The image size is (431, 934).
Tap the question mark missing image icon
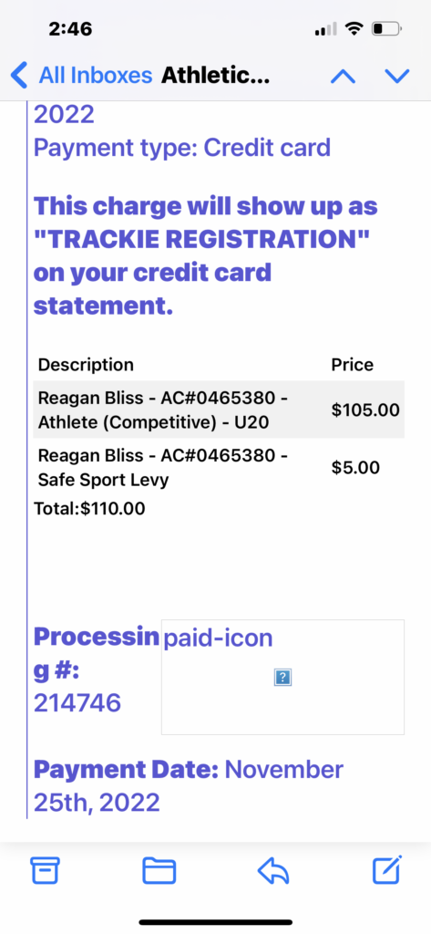(282, 677)
